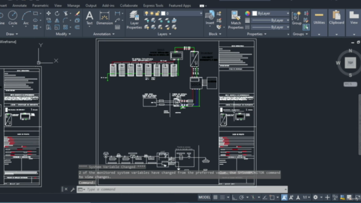Pick the Ellipse draw tool
This screenshot has width=361, height=203.
[36, 20]
